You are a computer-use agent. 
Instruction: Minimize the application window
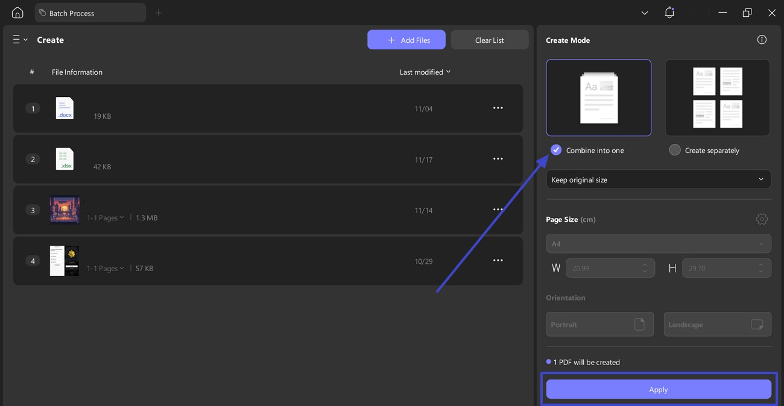tap(722, 13)
